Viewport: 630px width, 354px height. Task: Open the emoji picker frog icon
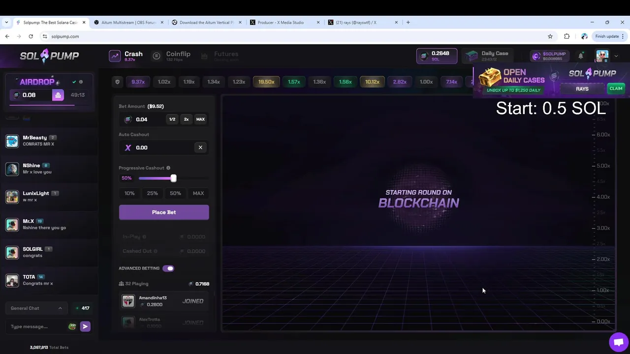tap(72, 326)
